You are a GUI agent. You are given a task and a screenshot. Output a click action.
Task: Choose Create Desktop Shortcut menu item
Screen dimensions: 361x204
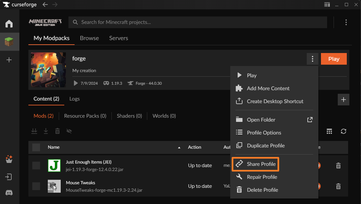274,101
